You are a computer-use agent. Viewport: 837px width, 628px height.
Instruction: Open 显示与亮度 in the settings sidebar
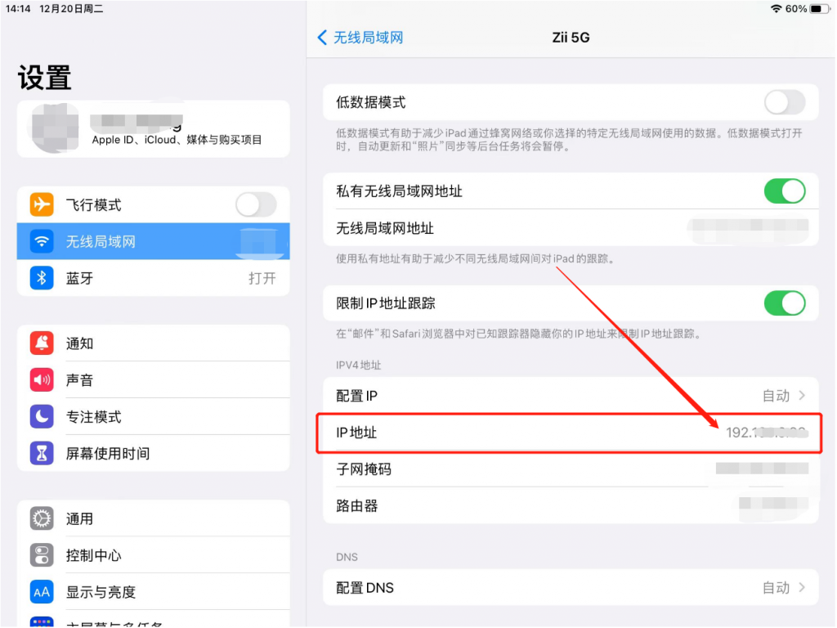(x=153, y=592)
